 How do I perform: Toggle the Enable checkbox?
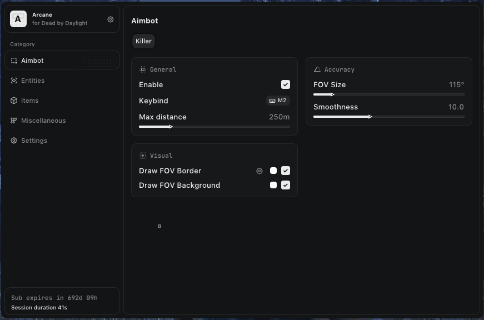click(286, 84)
